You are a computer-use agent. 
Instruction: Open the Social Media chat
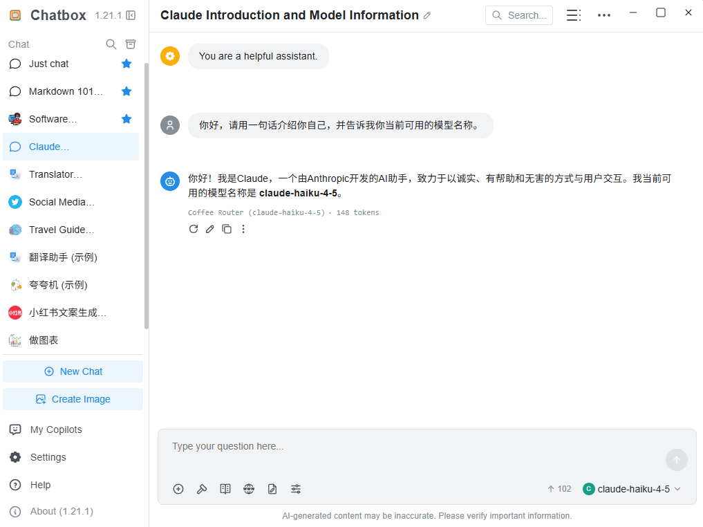(71, 202)
